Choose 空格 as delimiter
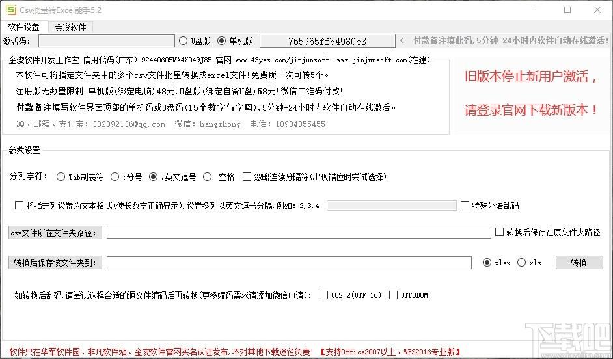Viewport: 613px width, 359px height. (x=207, y=177)
